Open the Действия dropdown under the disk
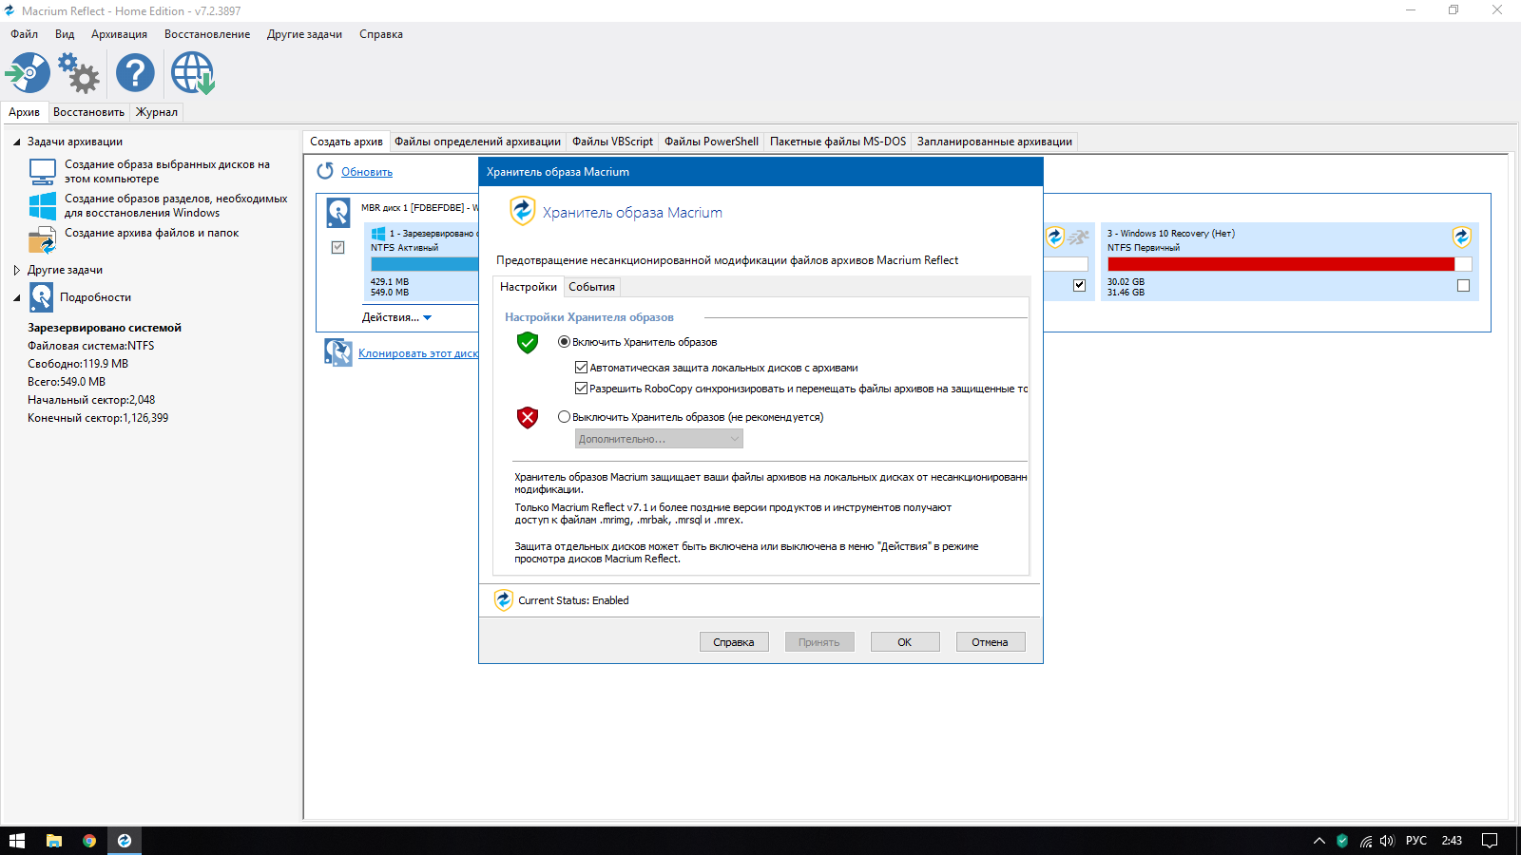Screen dimensions: 1521x855 [396, 317]
